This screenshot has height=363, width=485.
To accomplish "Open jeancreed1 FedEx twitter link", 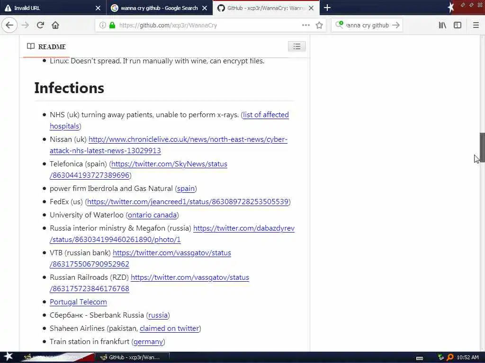I will point(188,201).
